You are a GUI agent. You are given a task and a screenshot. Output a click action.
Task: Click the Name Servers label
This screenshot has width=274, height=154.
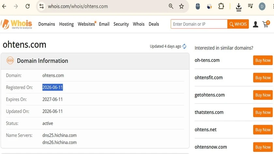pyautogui.click(x=19, y=135)
